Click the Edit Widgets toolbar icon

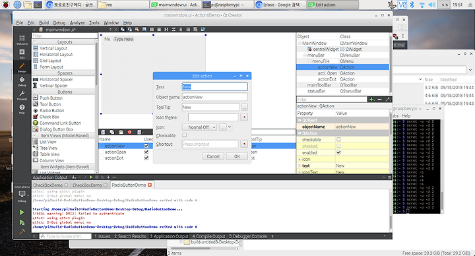(123, 30)
